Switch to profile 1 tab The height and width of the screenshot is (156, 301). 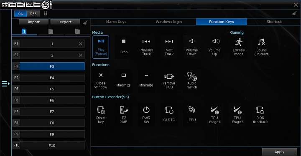click(x=24, y=31)
